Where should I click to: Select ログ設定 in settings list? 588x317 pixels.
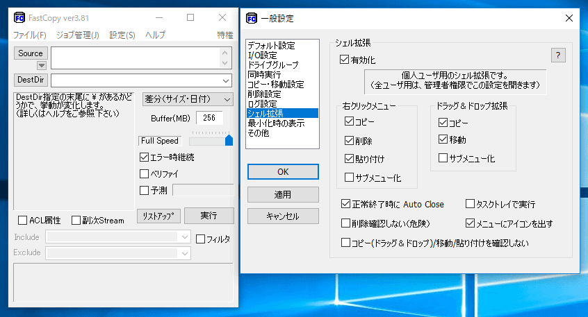(x=263, y=103)
